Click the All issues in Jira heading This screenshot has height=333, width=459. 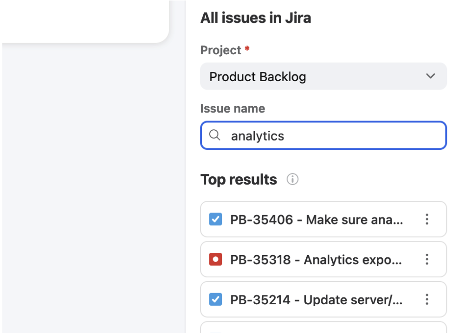256,18
